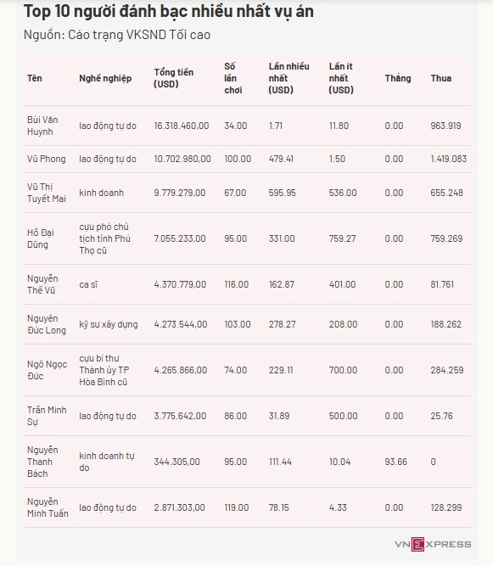Click the 'Số lần chơi' header

(233, 78)
